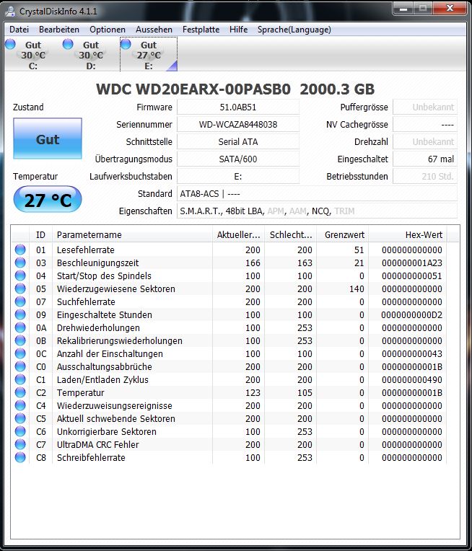Click the Übertragungsmodus field SATA/600
The width and height of the screenshot is (472, 551).
(x=238, y=159)
